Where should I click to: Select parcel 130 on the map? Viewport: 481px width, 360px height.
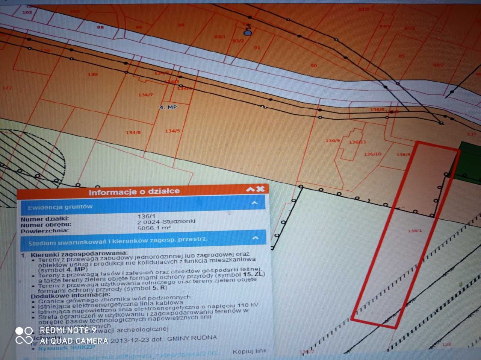coord(93,74)
